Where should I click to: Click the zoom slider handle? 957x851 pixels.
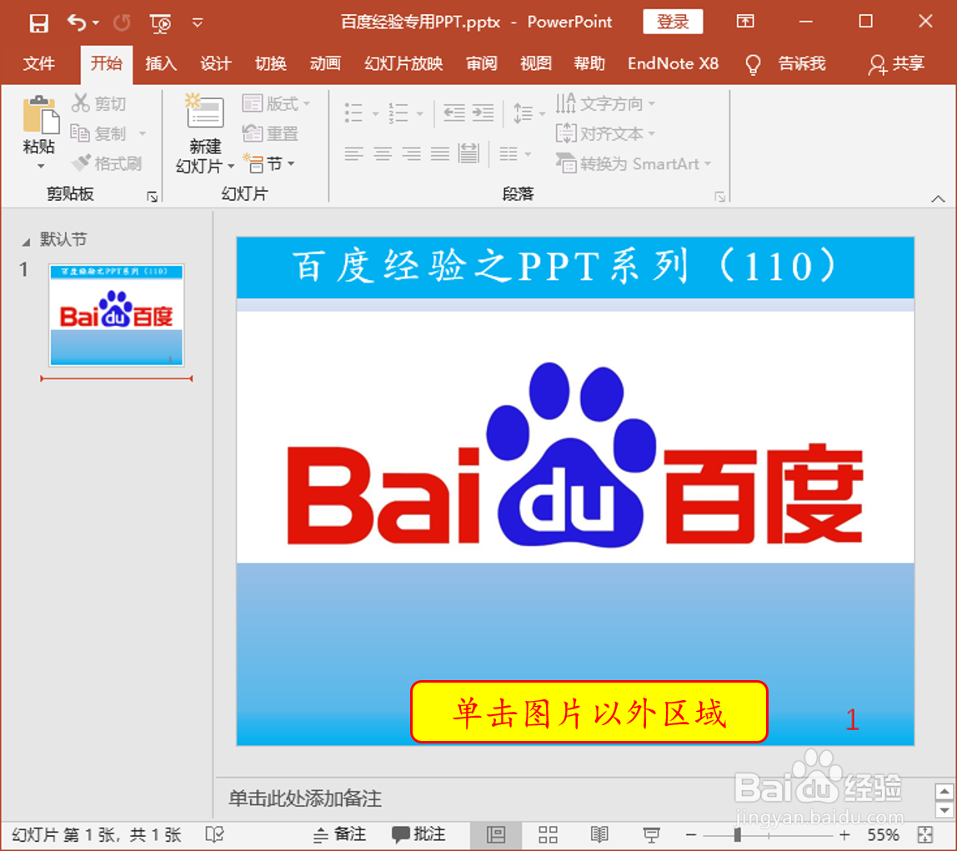click(x=737, y=834)
